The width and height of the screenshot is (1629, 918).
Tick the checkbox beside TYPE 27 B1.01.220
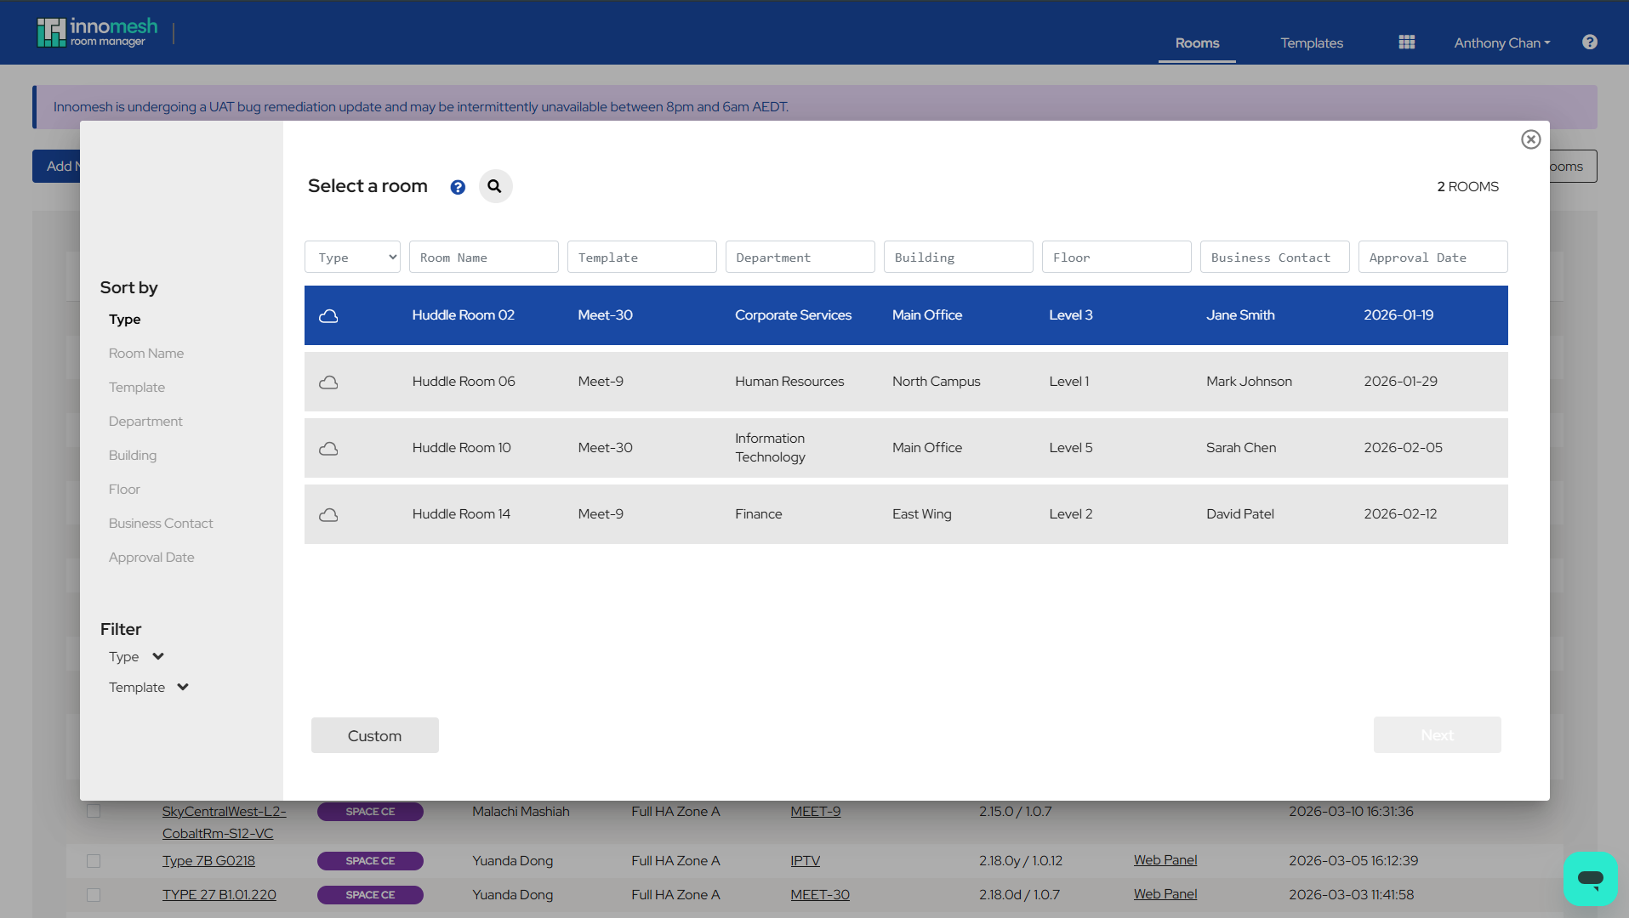(94, 894)
